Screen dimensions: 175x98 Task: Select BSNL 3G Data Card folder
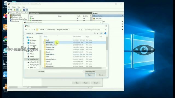pos(51,45)
